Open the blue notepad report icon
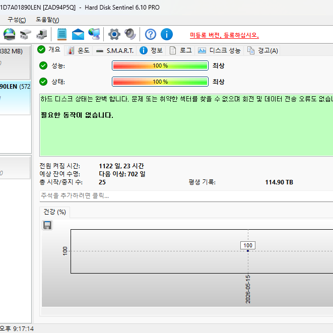This screenshot has height=333, width=333. pos(62,34)
